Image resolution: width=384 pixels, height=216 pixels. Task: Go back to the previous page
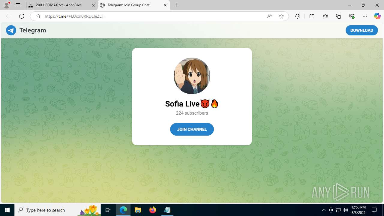8,16
